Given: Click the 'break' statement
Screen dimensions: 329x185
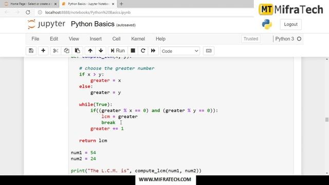Looking at the screenshot, I should click(x=108, y=122).
